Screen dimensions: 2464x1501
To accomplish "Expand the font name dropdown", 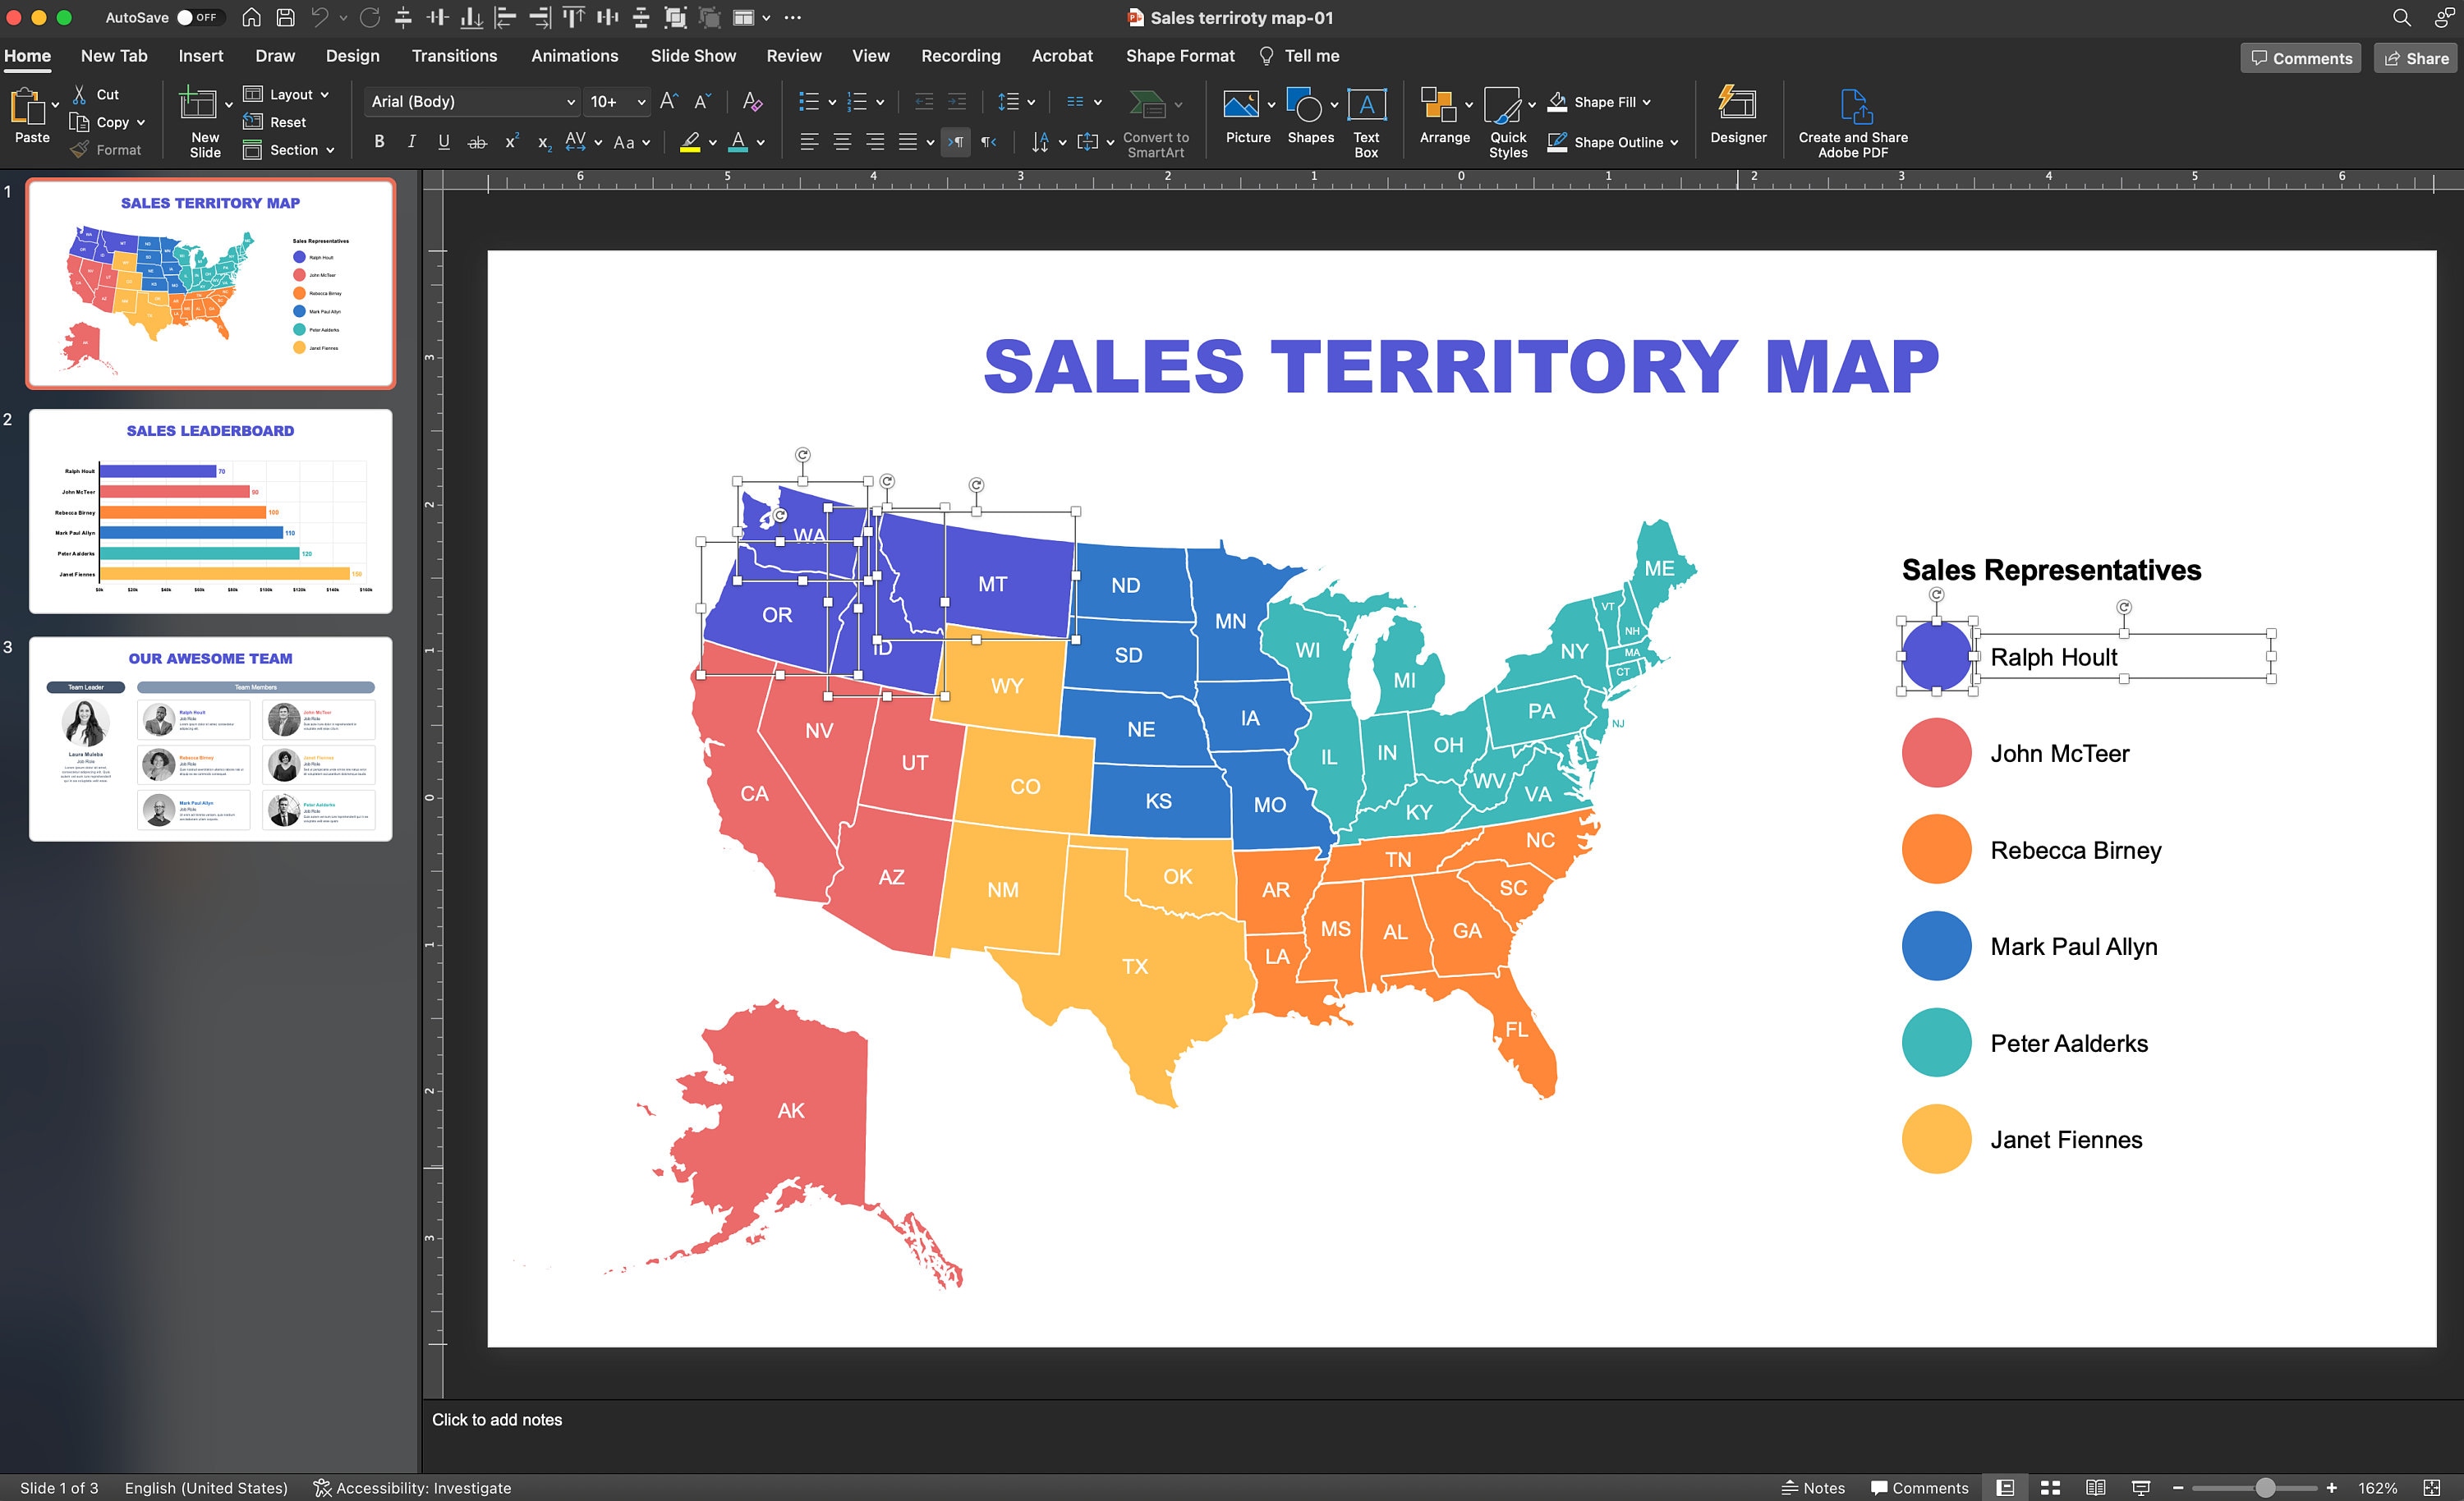I will 570,102.
